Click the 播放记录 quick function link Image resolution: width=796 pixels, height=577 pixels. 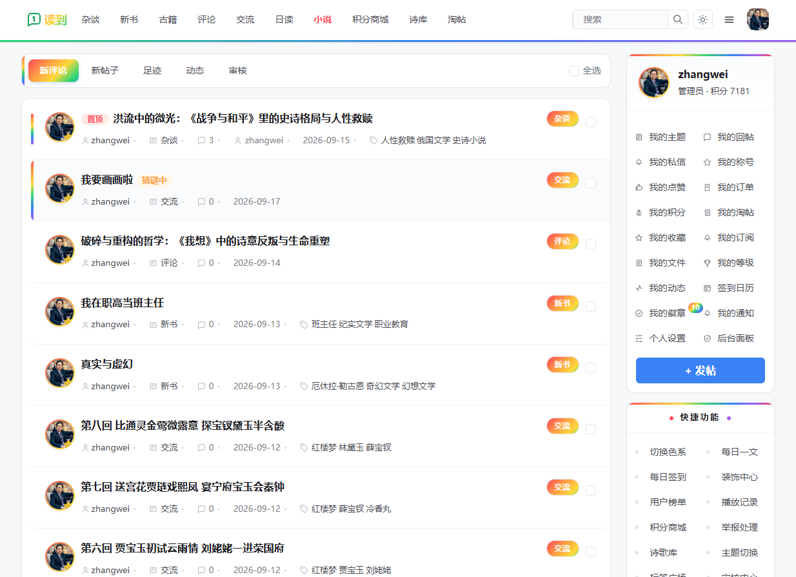[x=740, y=503]
